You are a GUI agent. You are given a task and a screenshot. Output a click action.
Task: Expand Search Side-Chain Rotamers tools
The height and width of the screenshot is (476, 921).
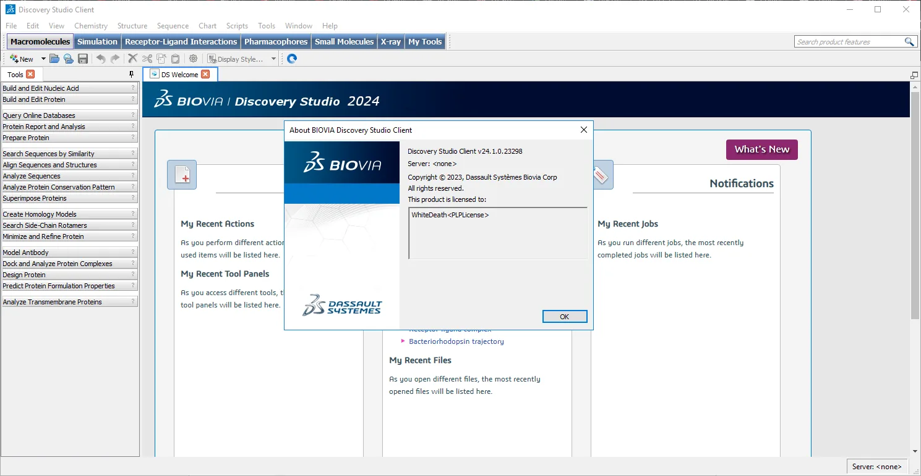(x=69, y=225)
